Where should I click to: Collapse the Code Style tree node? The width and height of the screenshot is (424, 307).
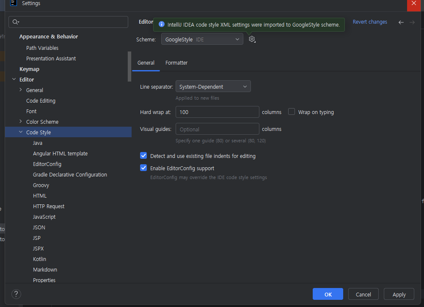pyautogui.click(x=21, y=132)
